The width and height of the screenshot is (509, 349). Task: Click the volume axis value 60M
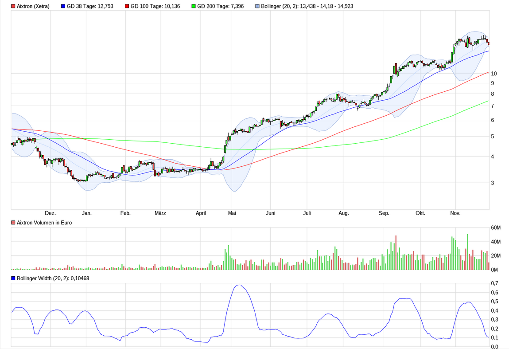pyautogui.click(x=496, y=227)
